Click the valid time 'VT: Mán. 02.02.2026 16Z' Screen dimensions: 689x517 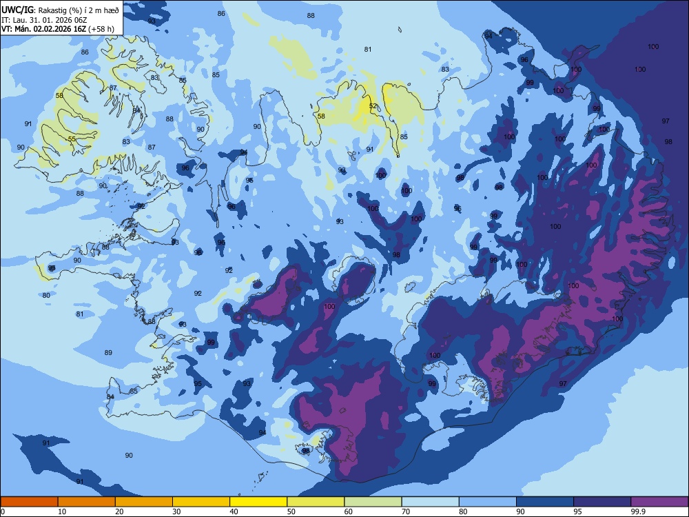pos(44,29)
